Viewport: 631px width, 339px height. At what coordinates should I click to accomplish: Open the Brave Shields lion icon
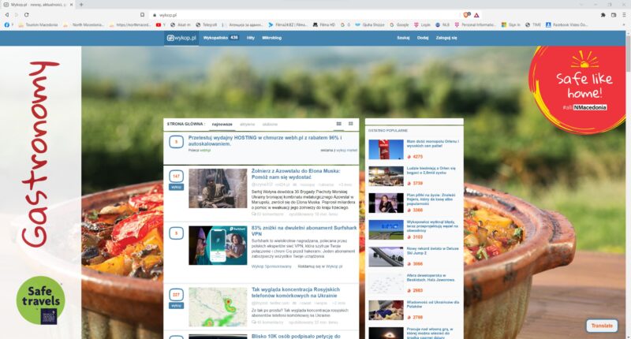pyautogui.click(x=466, y=15)
